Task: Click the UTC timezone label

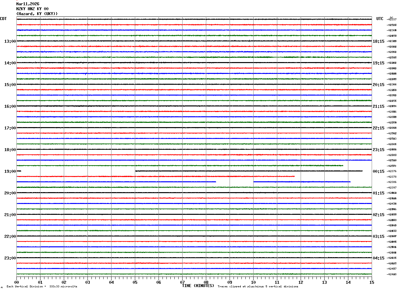Action: pos(380,19)
